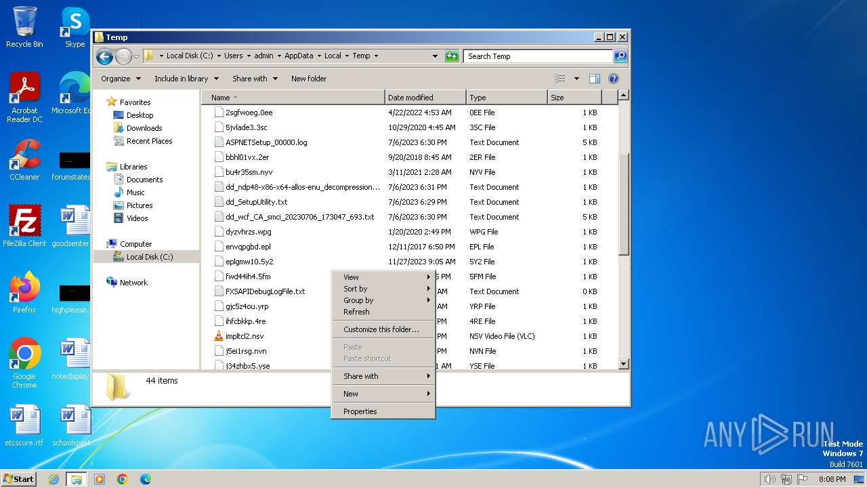Open Windows Media Player taskbar icon
Screen dimensions: 867x488
[100, 479]
